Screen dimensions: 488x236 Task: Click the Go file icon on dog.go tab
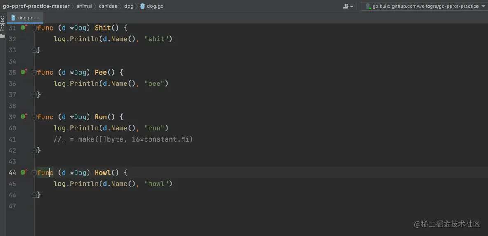click(x=13, y=18)
